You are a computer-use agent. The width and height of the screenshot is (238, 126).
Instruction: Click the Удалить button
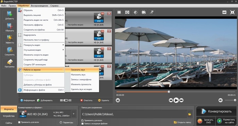[x=103, y=101]
